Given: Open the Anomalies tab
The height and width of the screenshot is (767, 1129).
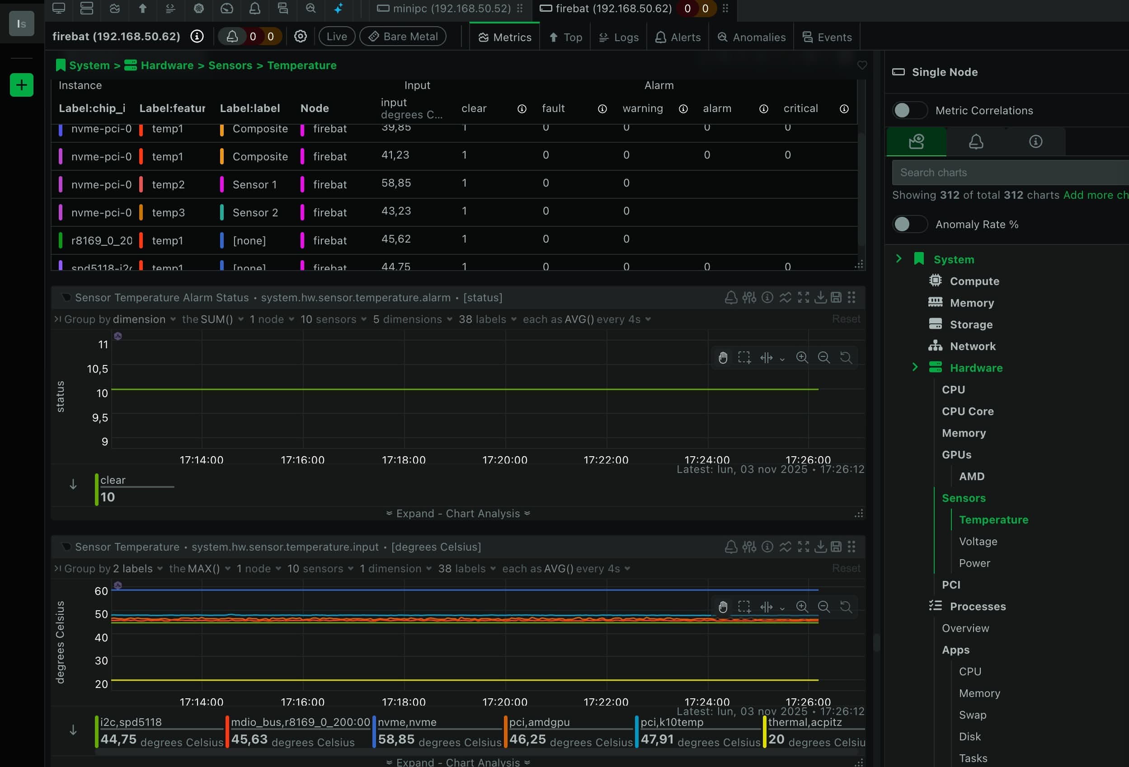Looking at the screenshot, I should (751, 37).
